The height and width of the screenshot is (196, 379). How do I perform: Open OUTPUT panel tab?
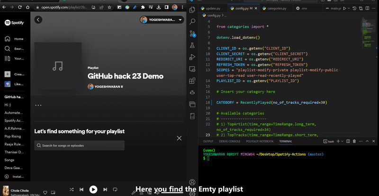[x=208, y=141]
